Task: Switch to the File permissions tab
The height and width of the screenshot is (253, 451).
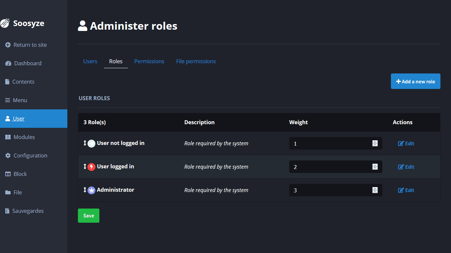Action: pyautogui.click(x=196, y=61)
